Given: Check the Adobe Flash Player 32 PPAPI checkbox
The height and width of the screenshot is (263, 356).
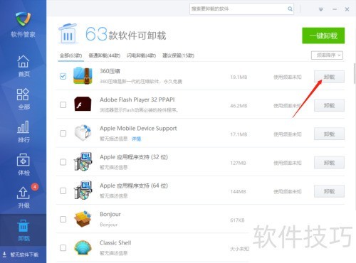Looking at the screenshot, I should click(x=63, y=104).
